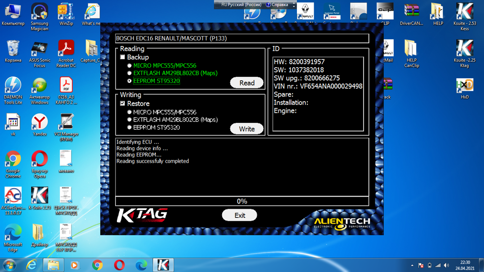Open media player from taskbar

[74, 265]
